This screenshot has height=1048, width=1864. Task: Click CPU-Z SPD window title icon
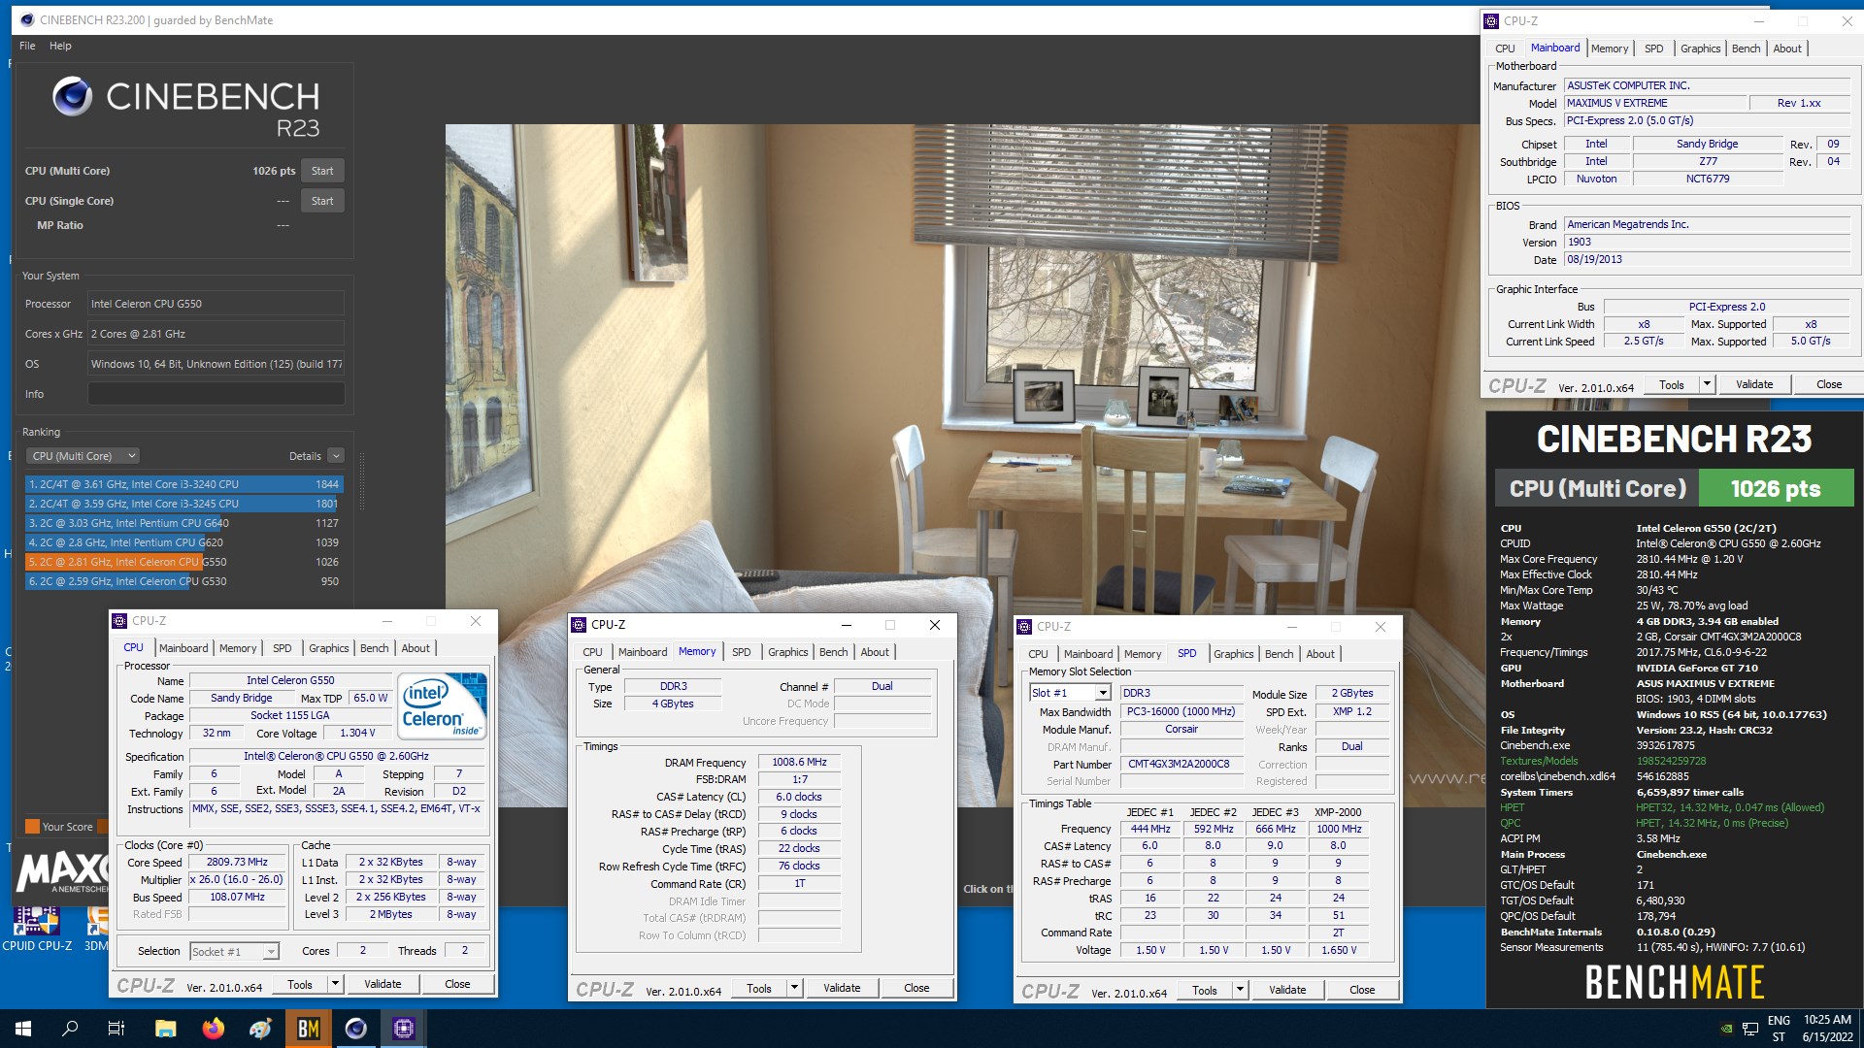[1024, 627]
